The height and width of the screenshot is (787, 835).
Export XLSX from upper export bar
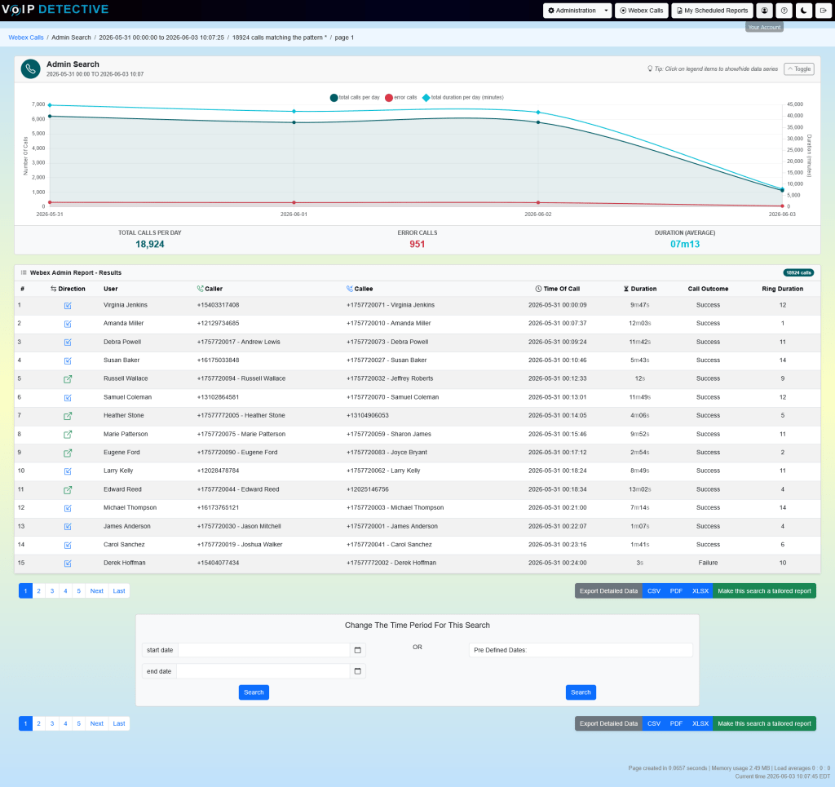coord(700,591)
